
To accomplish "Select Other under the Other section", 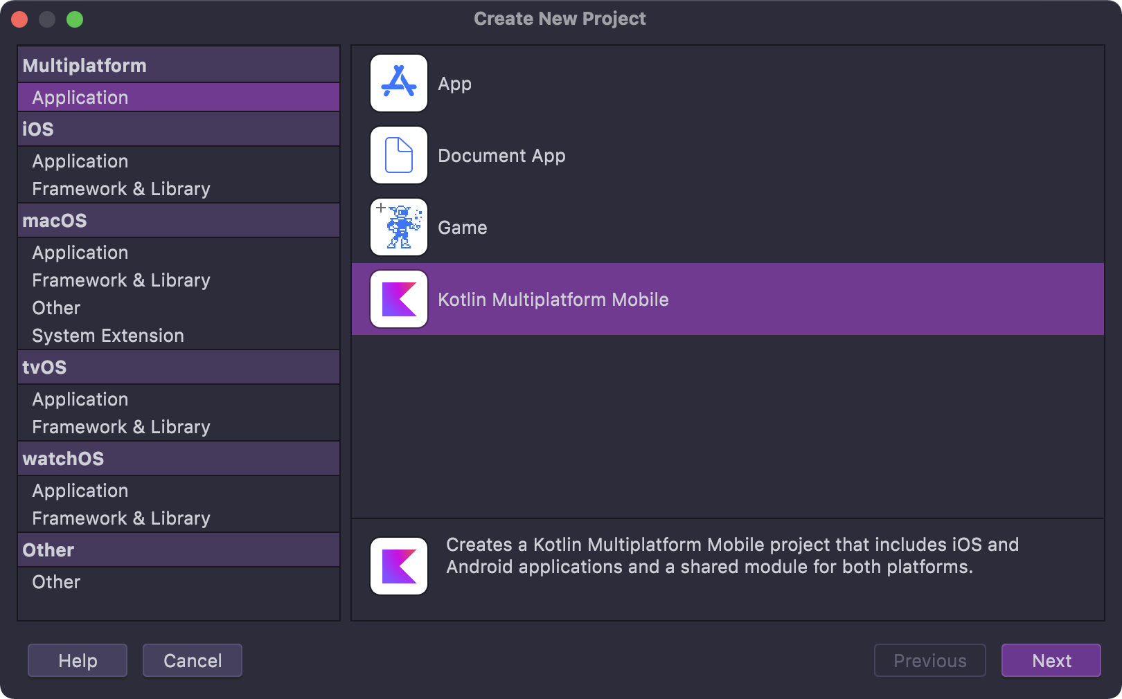I will coord(179,582).
